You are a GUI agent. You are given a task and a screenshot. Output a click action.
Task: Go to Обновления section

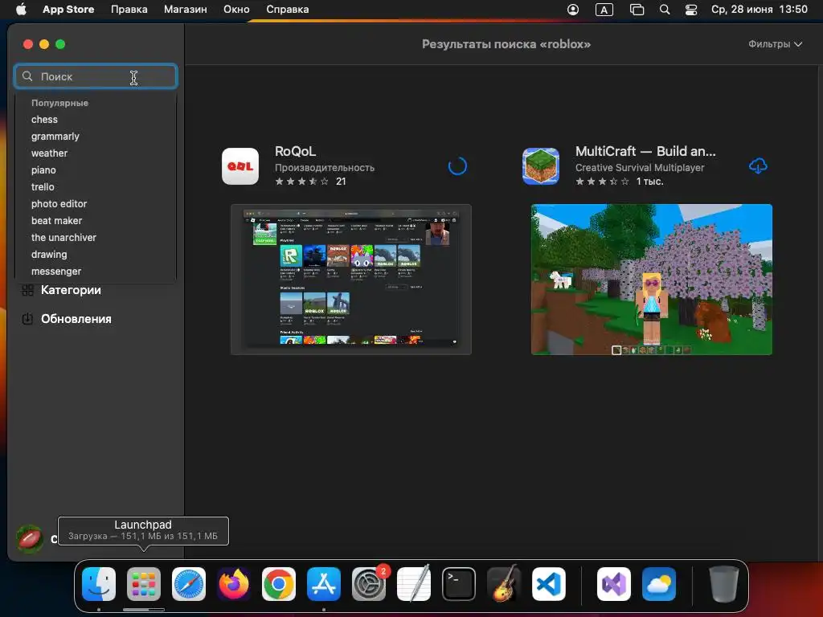pos(76,319)
